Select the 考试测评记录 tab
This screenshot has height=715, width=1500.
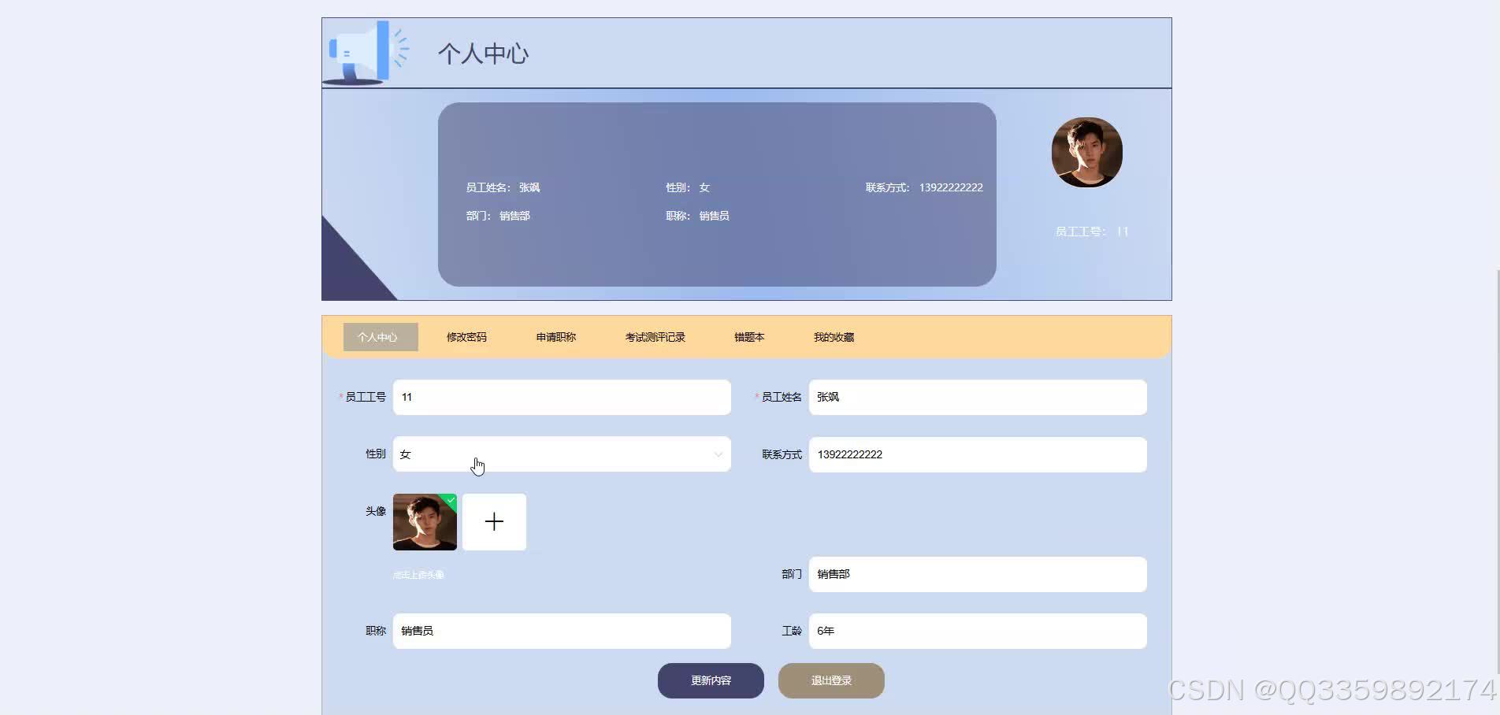655,336
